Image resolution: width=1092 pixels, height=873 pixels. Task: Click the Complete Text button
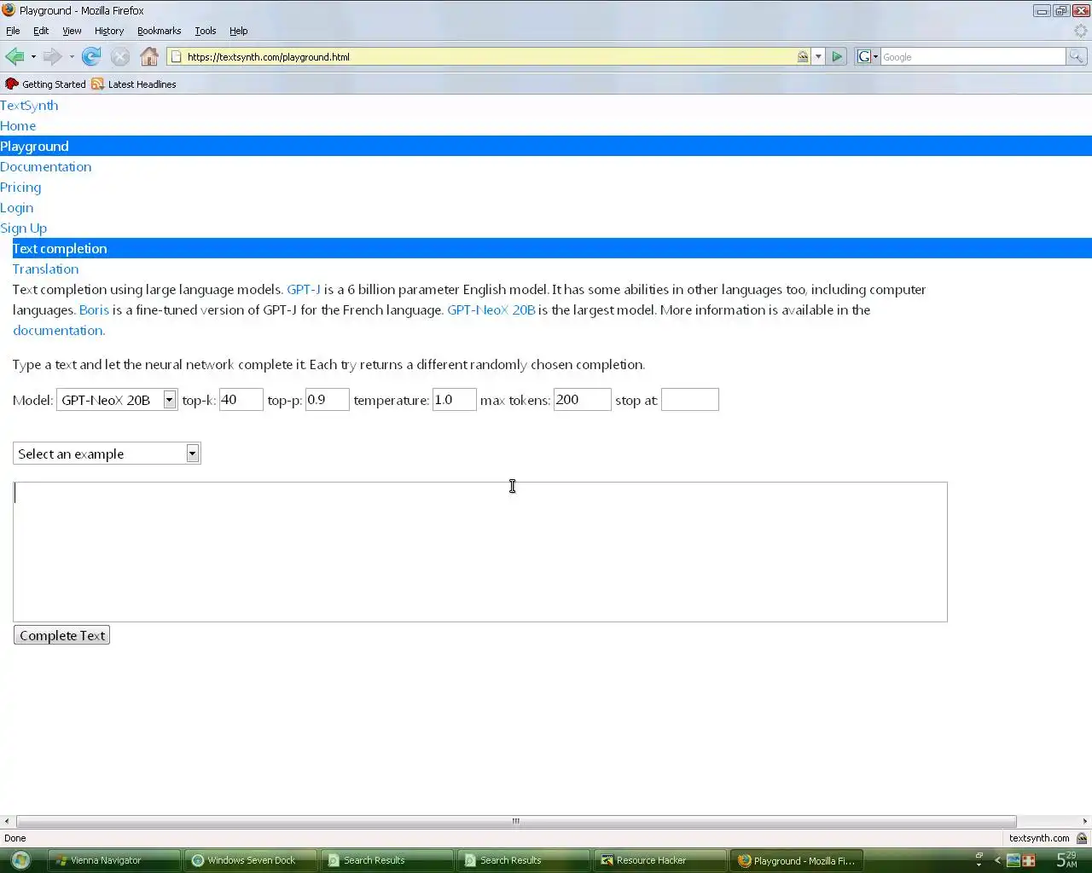point(62,635)
